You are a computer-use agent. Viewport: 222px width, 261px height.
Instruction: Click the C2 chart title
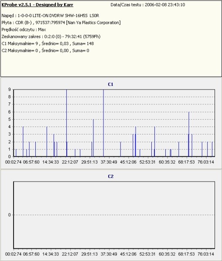click(x=111, y=176)
